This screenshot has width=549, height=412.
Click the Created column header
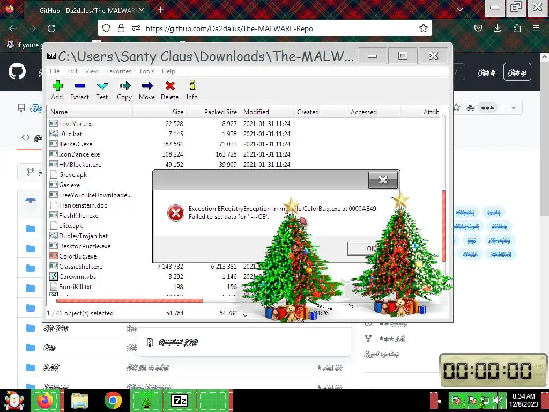321,112
